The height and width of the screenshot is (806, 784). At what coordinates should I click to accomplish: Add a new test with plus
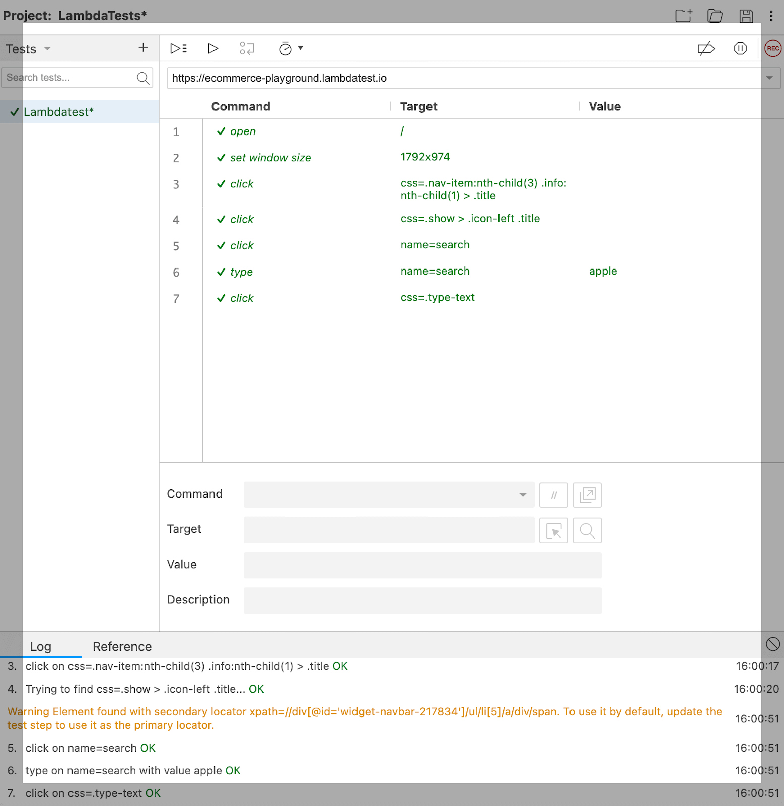[x=143, y=48]
